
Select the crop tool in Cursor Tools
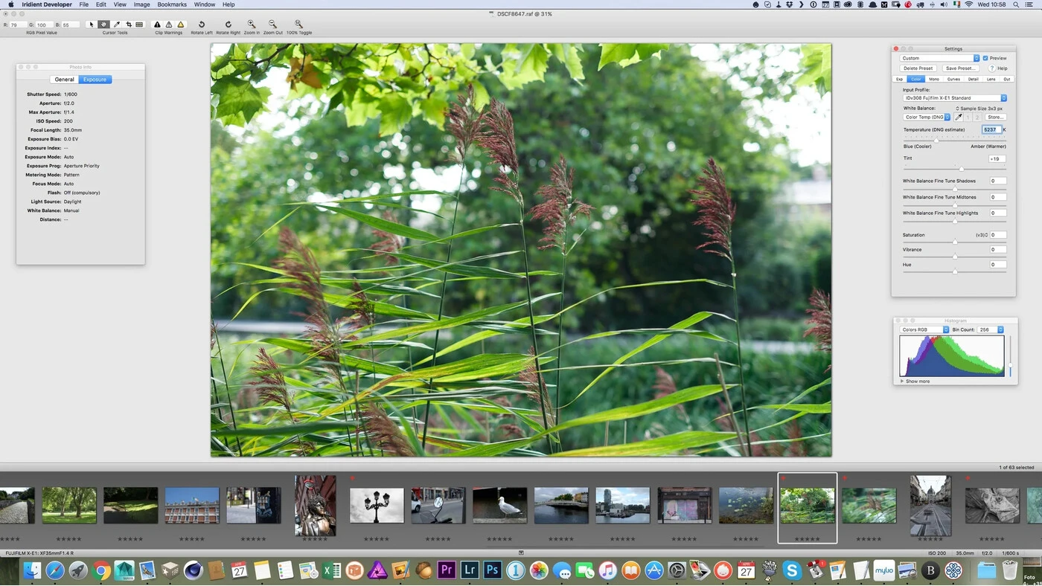coord(128,25)
